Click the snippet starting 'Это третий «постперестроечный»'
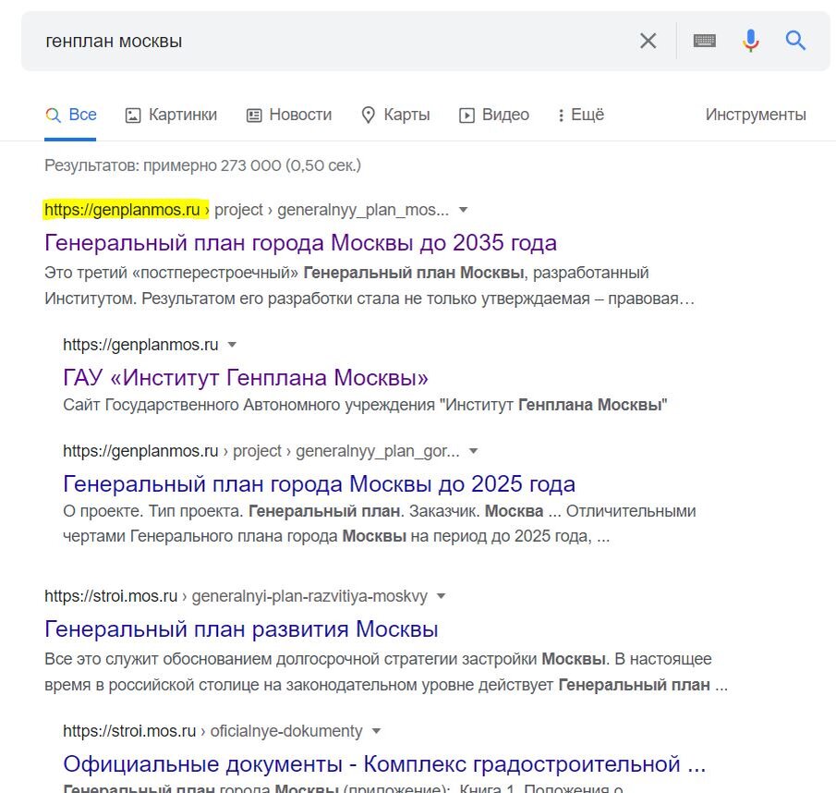Viewport: 836px width, 793px height. (x=370, y=286)
